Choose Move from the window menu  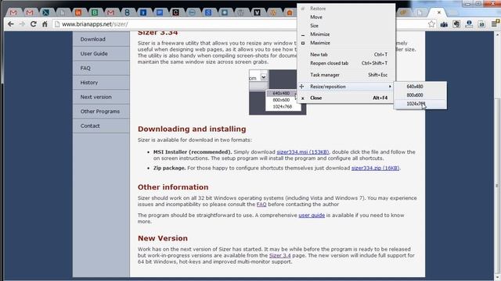pyautogui.click(x=346, y=17)
